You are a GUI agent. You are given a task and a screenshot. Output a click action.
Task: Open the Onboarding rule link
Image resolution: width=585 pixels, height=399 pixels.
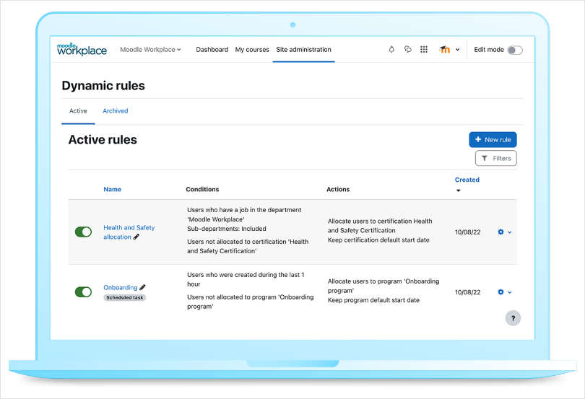(x=121, y=287)
